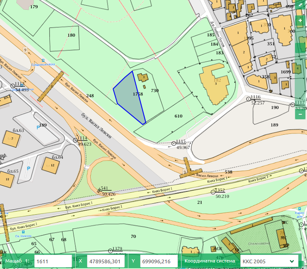Click geodetic point marker 1115
This screenshot has width=307, height=269.
tap(173, 142)
